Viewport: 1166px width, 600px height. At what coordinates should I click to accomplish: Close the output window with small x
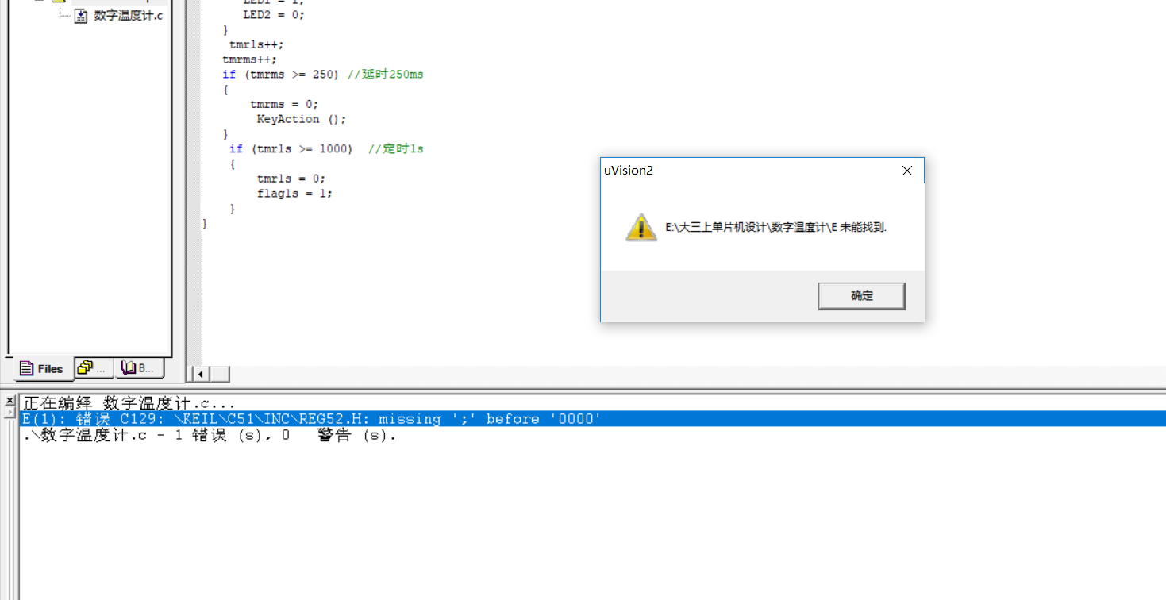(10, 401)
